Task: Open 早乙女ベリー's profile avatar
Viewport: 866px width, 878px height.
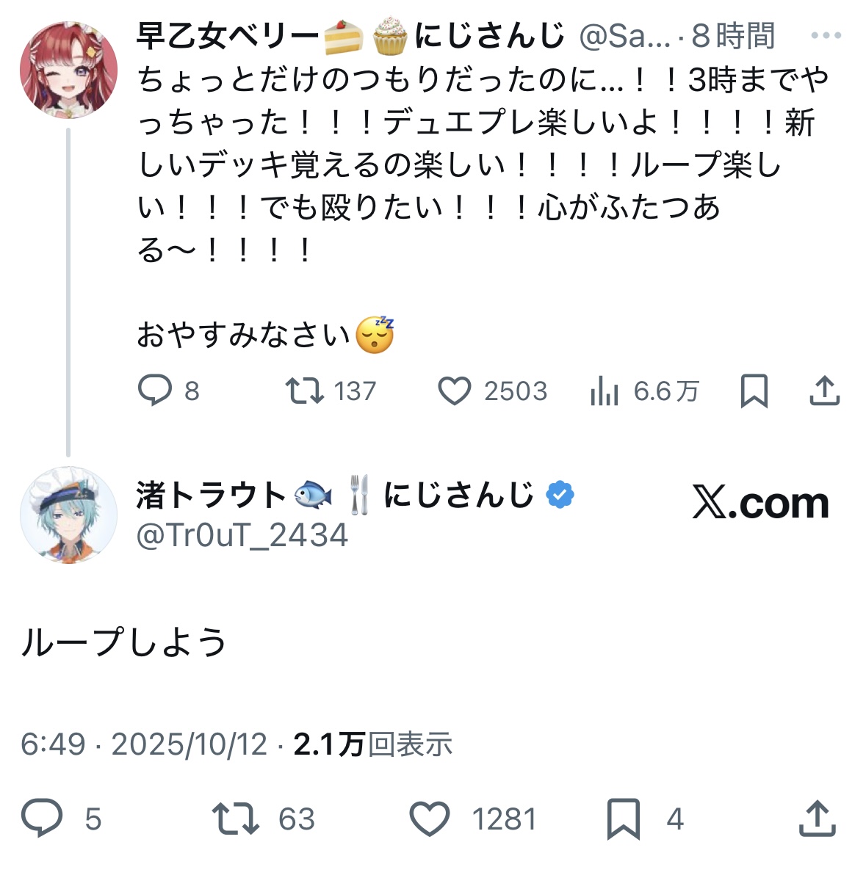Action: click(x=68, y=70)
